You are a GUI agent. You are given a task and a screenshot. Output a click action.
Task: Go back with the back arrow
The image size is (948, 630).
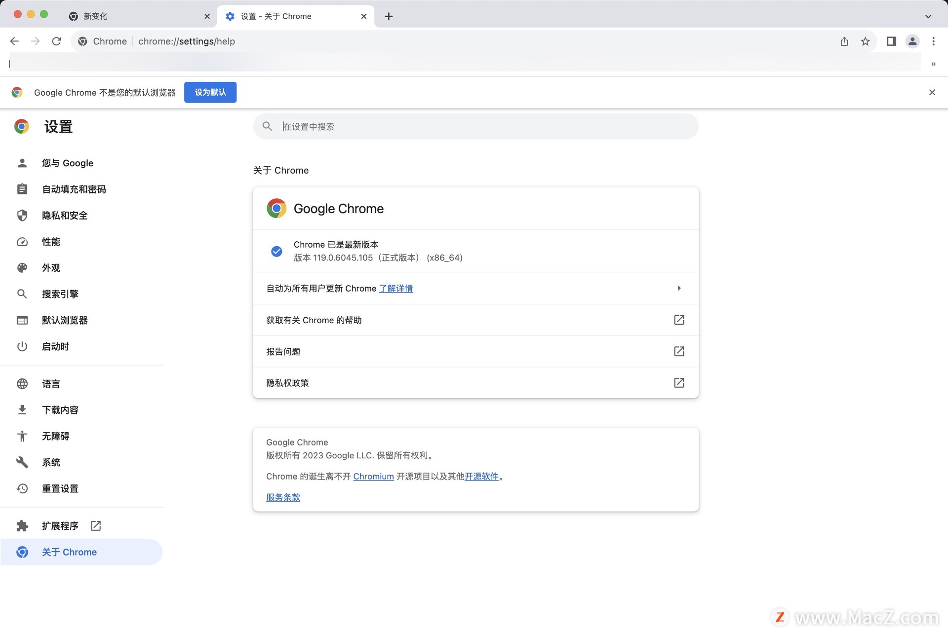[14, 41]
